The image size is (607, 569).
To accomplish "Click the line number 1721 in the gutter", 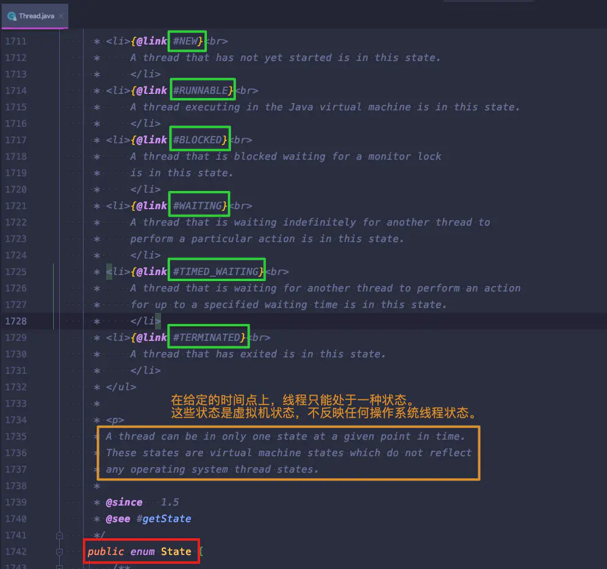I will [16, 206].
